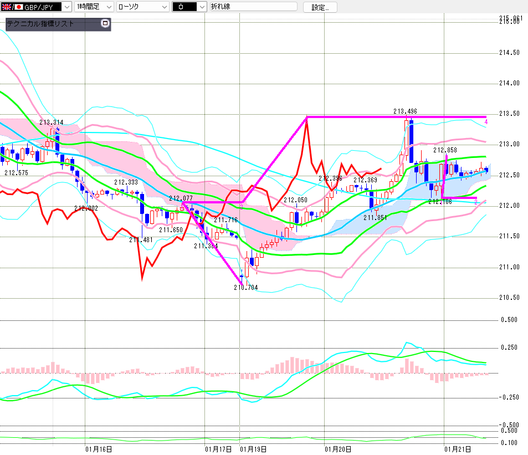Click the magenta wave marker number 4

[x=486, y=121]
